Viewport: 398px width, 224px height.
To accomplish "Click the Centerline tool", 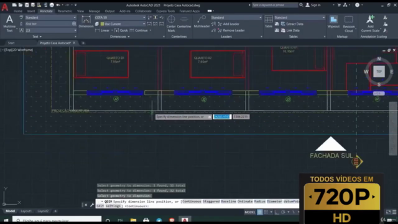I will pos(184,22).
